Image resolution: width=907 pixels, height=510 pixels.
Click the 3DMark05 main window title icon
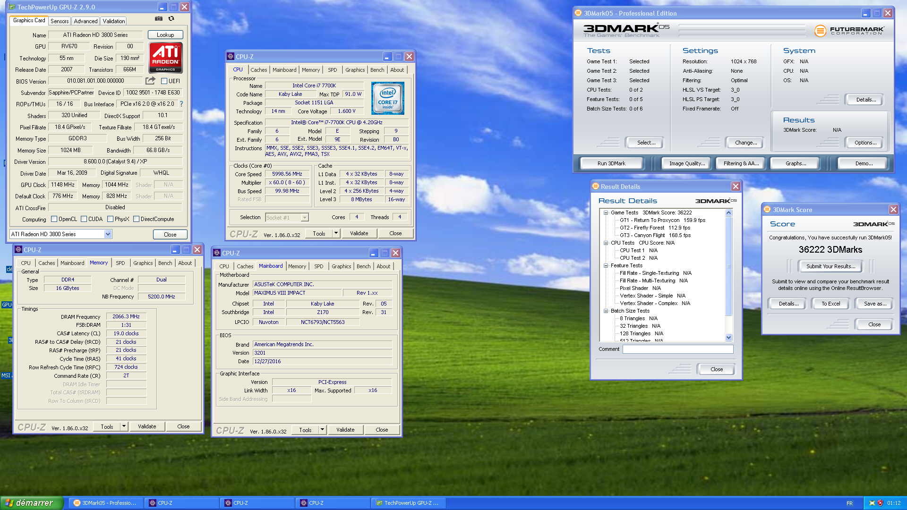point(578,13)
